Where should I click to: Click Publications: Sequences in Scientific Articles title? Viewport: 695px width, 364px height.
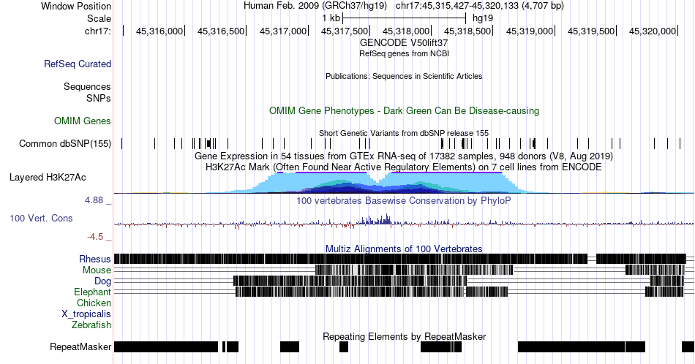(404, 76)
